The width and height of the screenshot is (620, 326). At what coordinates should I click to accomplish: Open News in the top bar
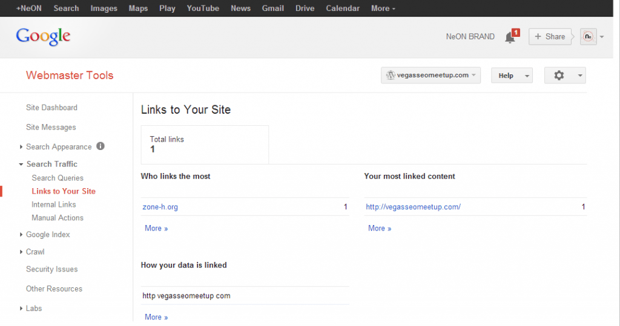[x=240, y=8]
